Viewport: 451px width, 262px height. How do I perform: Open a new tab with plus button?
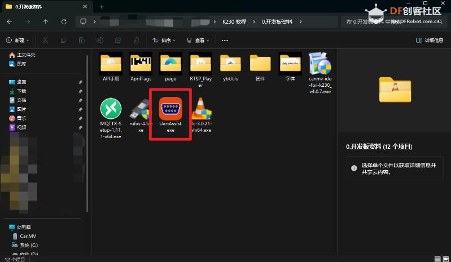pyautogui.click(x=102, y=7)
